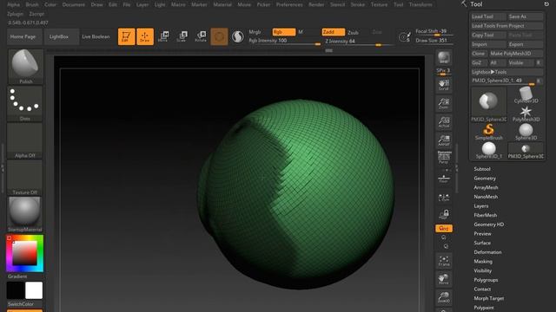Select the Sphere3D tool
This screenshot has height=312, width=556.
pyautogui.click(x=526, y=132)
